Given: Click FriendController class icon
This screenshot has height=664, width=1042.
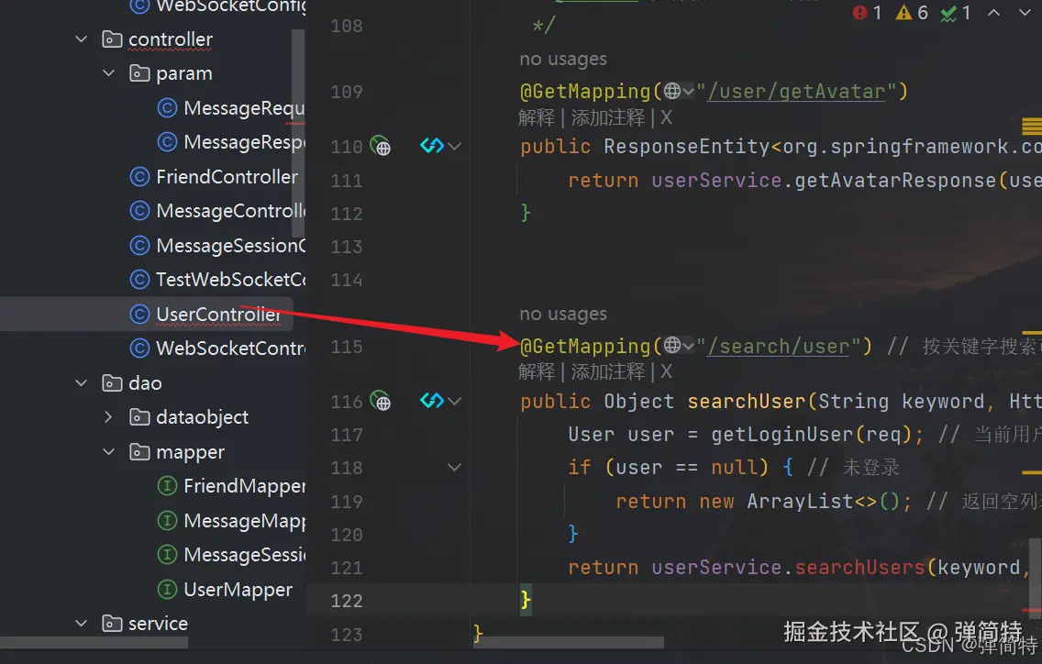Looking at the screenshot, I should (x=139, y=177).
